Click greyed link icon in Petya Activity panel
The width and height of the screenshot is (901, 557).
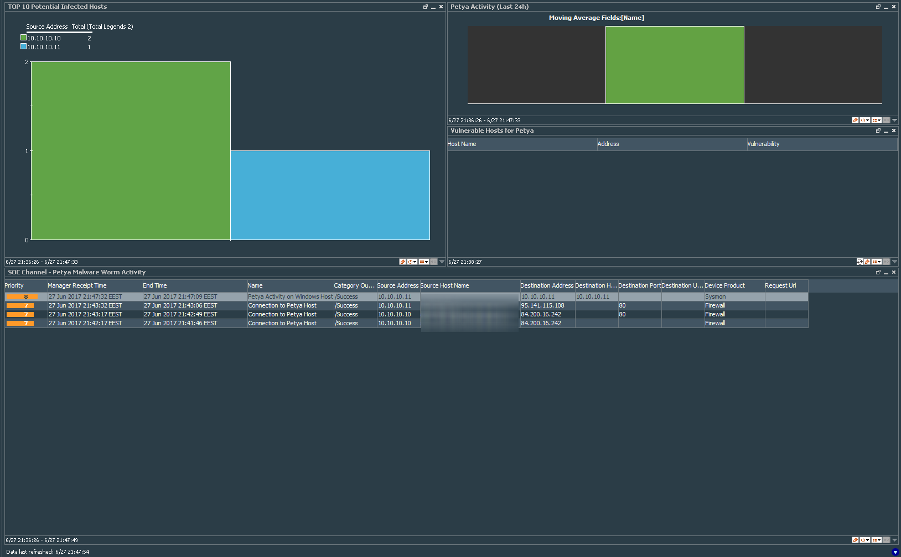point(887,120)
